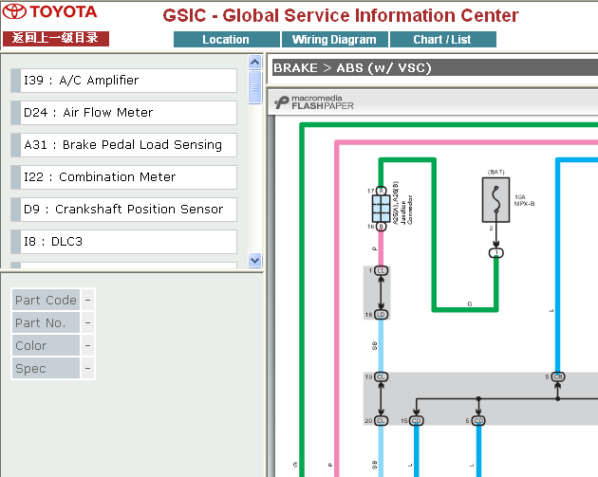The image size is (598, 477).
Task: Select I8 : DLC3 entry
Action: coord(124,242)
